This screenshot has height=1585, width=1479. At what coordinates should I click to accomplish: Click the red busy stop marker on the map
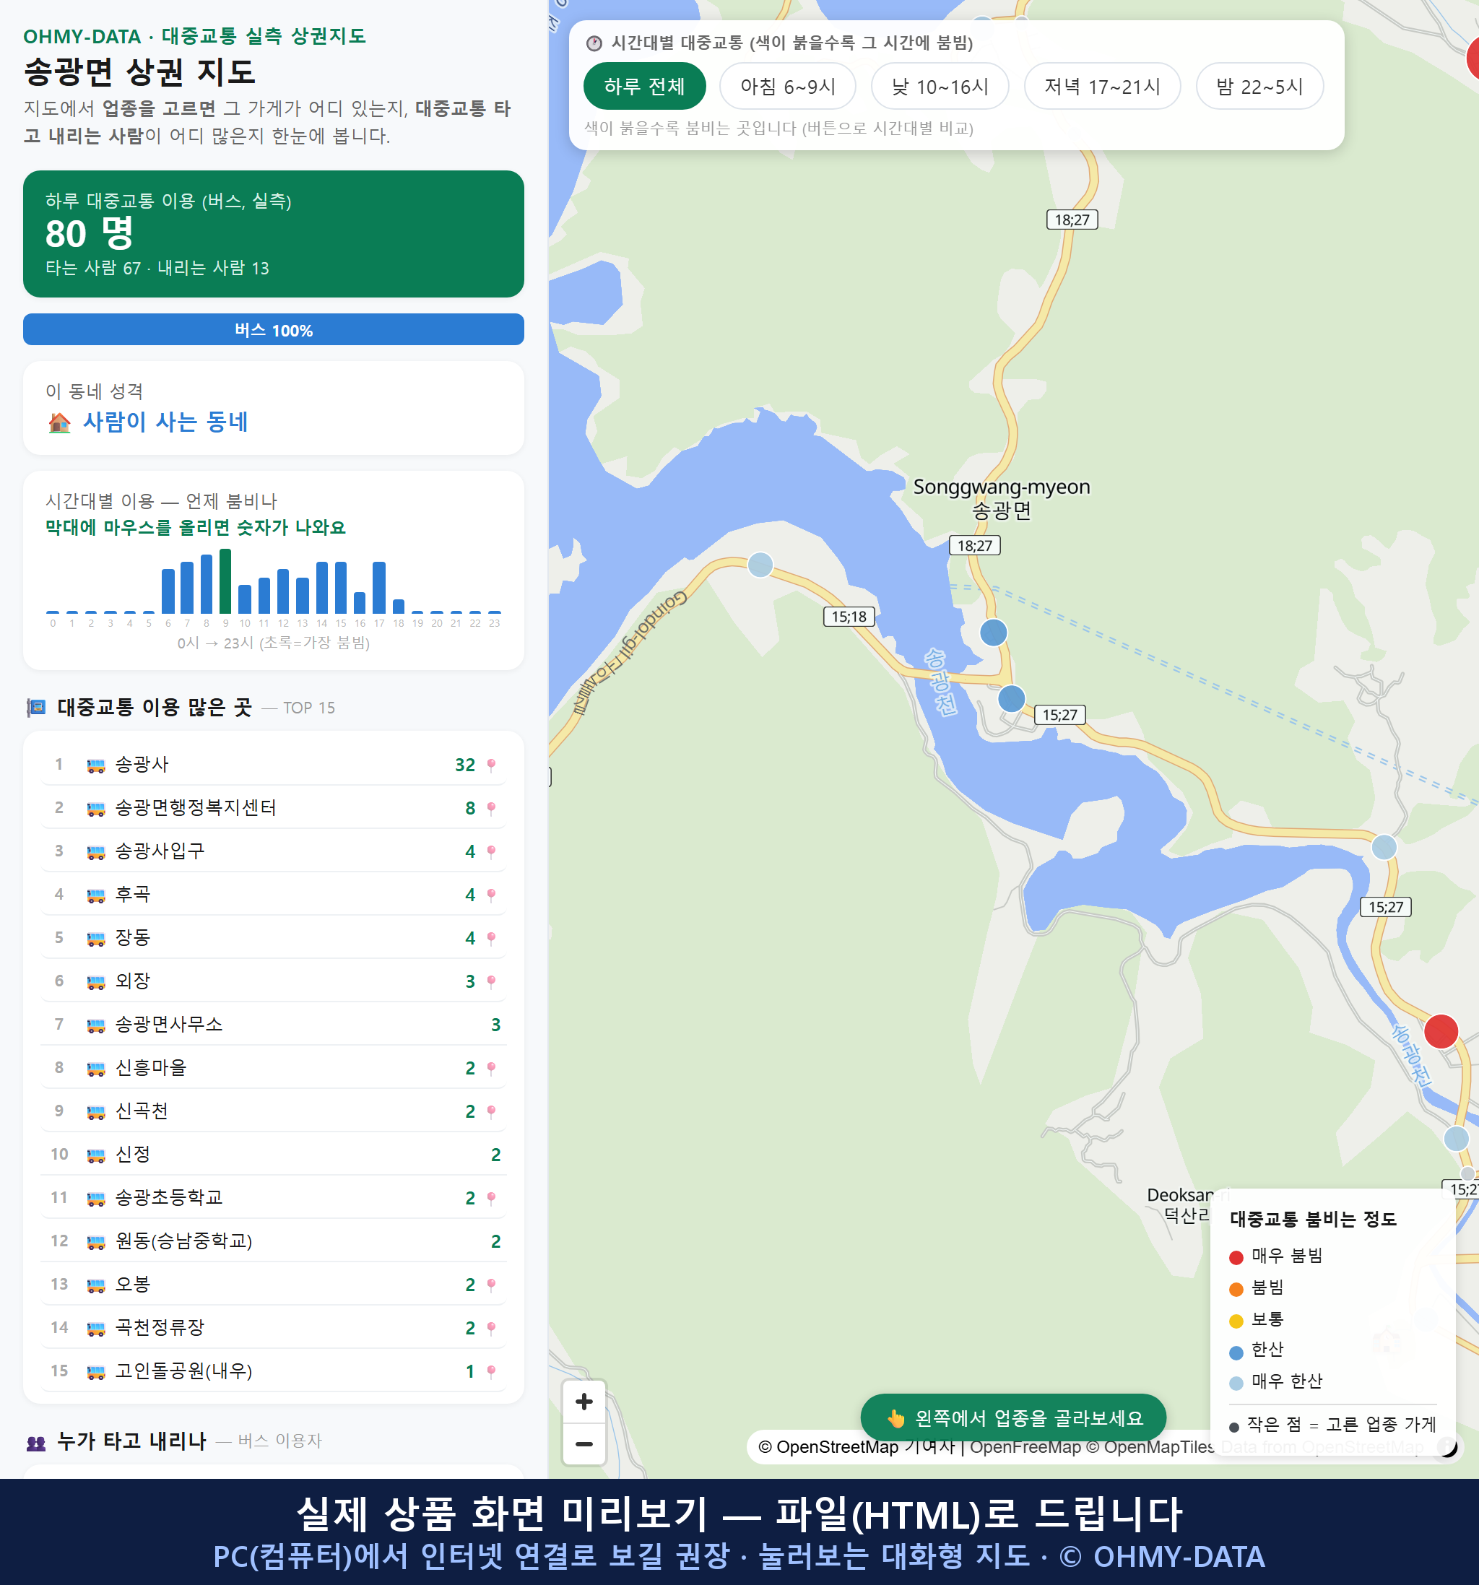pyautogui.click(x=1441, y=1031)
